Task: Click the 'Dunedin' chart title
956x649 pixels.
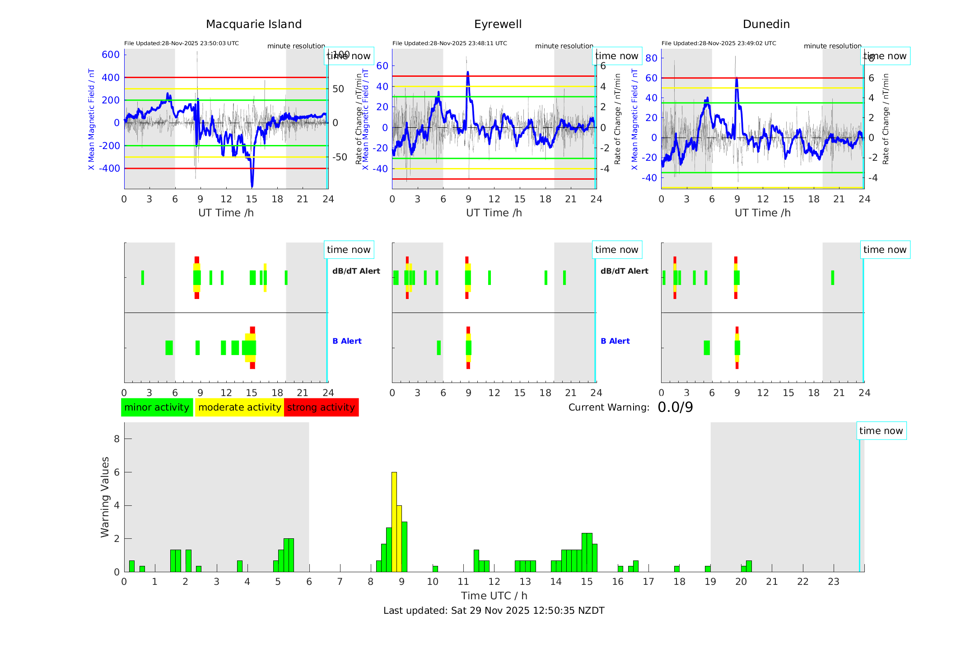Action: 766,24
